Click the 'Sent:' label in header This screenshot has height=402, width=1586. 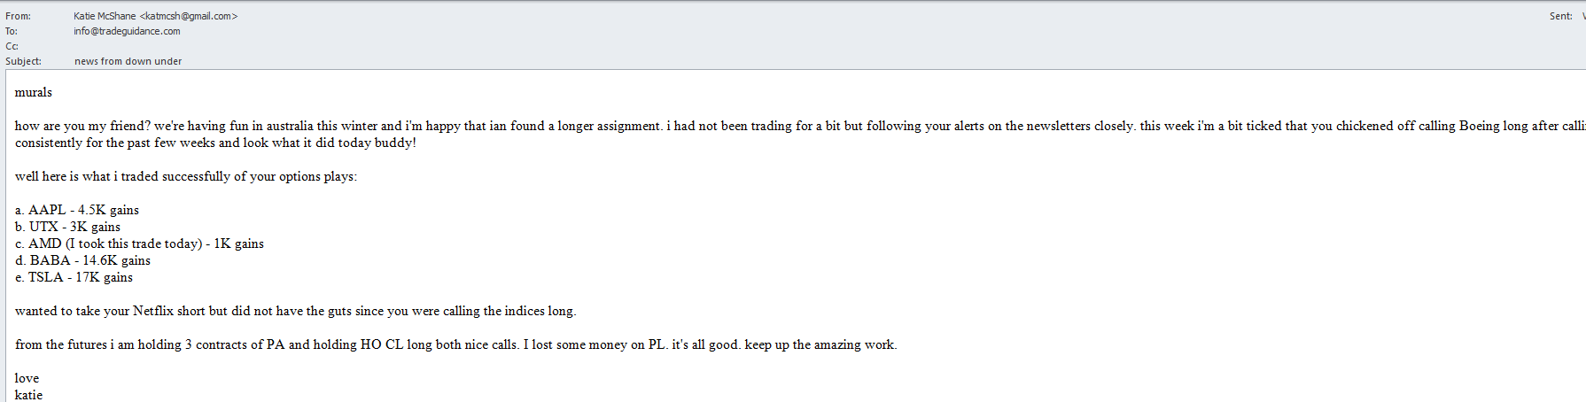click(x=1560, y=16)
